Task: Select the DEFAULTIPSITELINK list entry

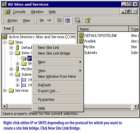Action: click(x=101, y=36)
